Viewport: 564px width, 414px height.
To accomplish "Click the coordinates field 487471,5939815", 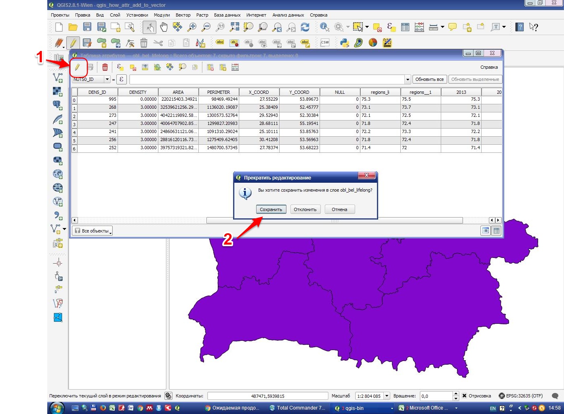I will coord(267,396).
